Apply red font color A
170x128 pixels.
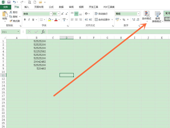tap(56, 20)
